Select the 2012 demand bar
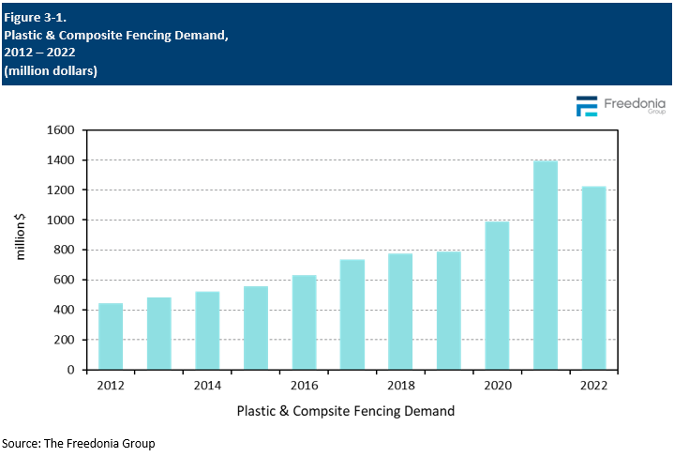 (111, 336)
